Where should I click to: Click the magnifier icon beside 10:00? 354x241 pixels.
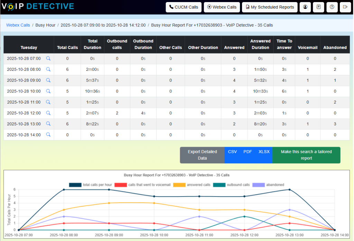pos(48,91)
